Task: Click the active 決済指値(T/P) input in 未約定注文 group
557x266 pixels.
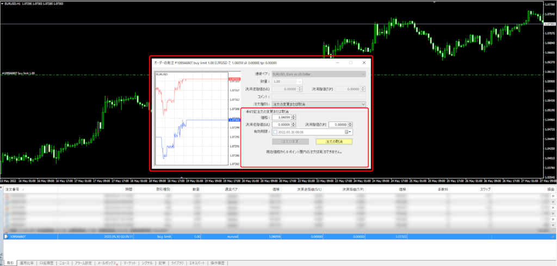Action: coord(338,125)
